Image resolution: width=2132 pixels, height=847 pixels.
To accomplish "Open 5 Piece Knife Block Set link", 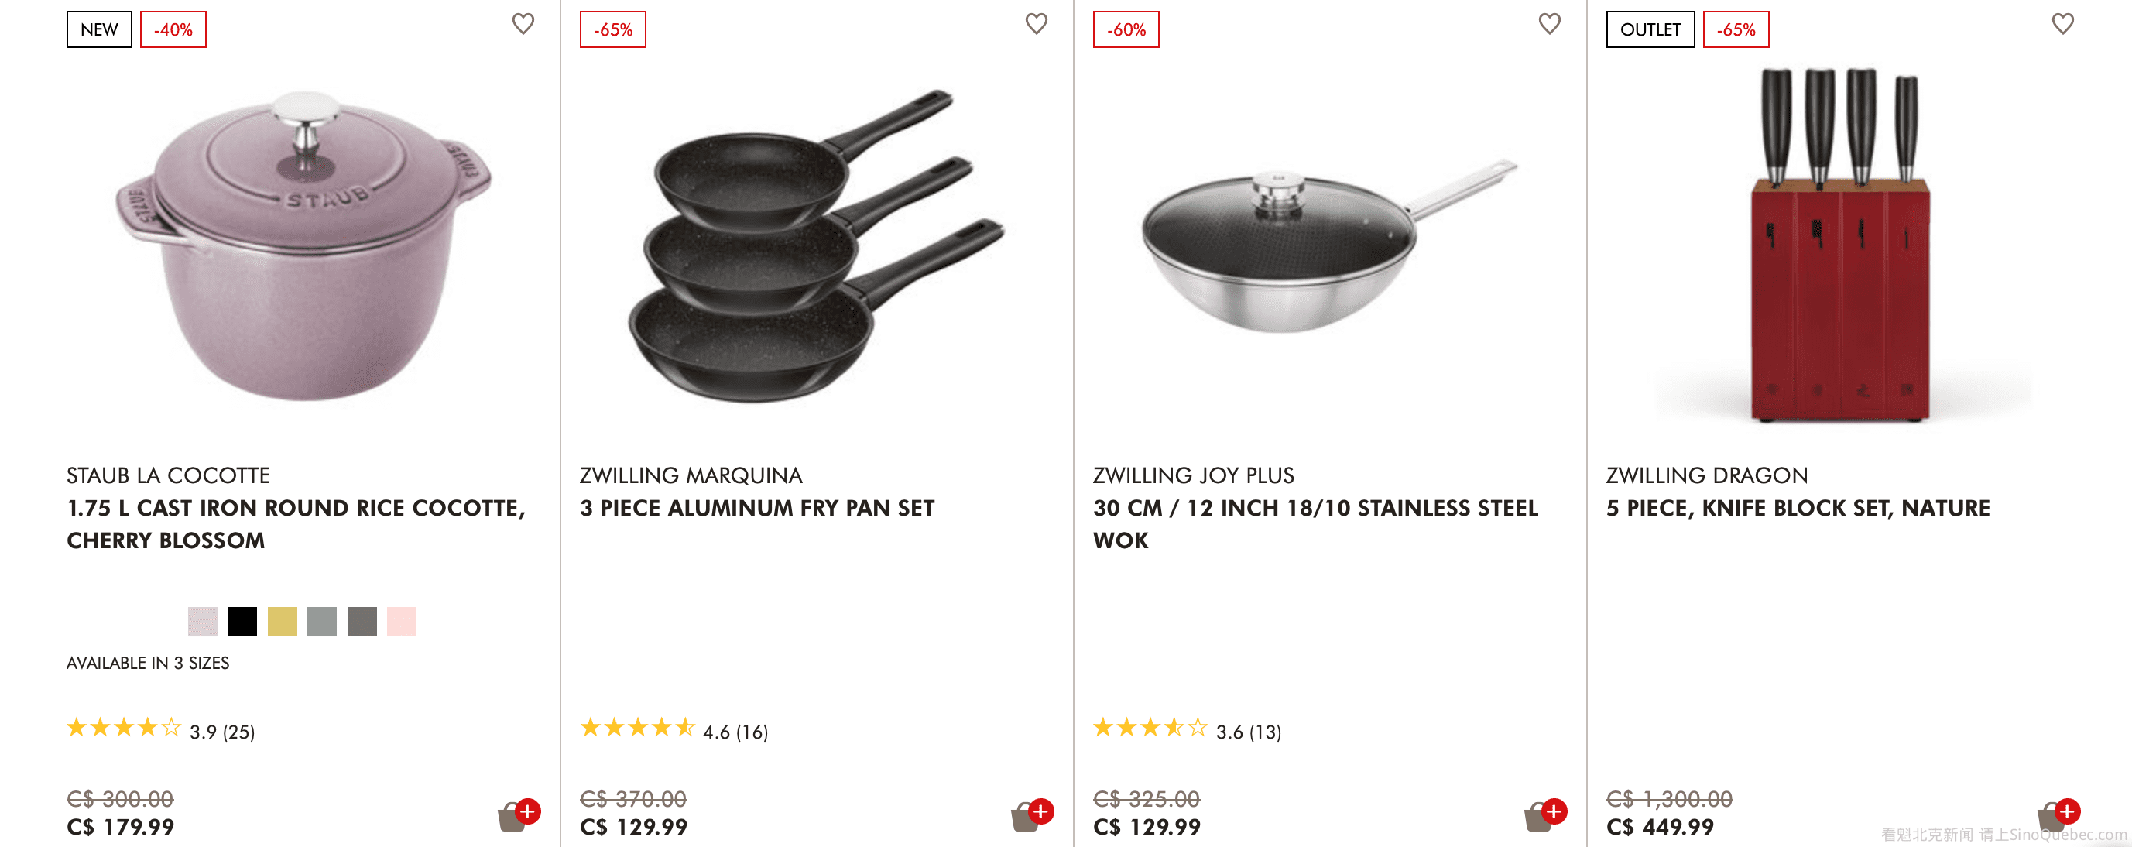I will tap(1798, 509).
